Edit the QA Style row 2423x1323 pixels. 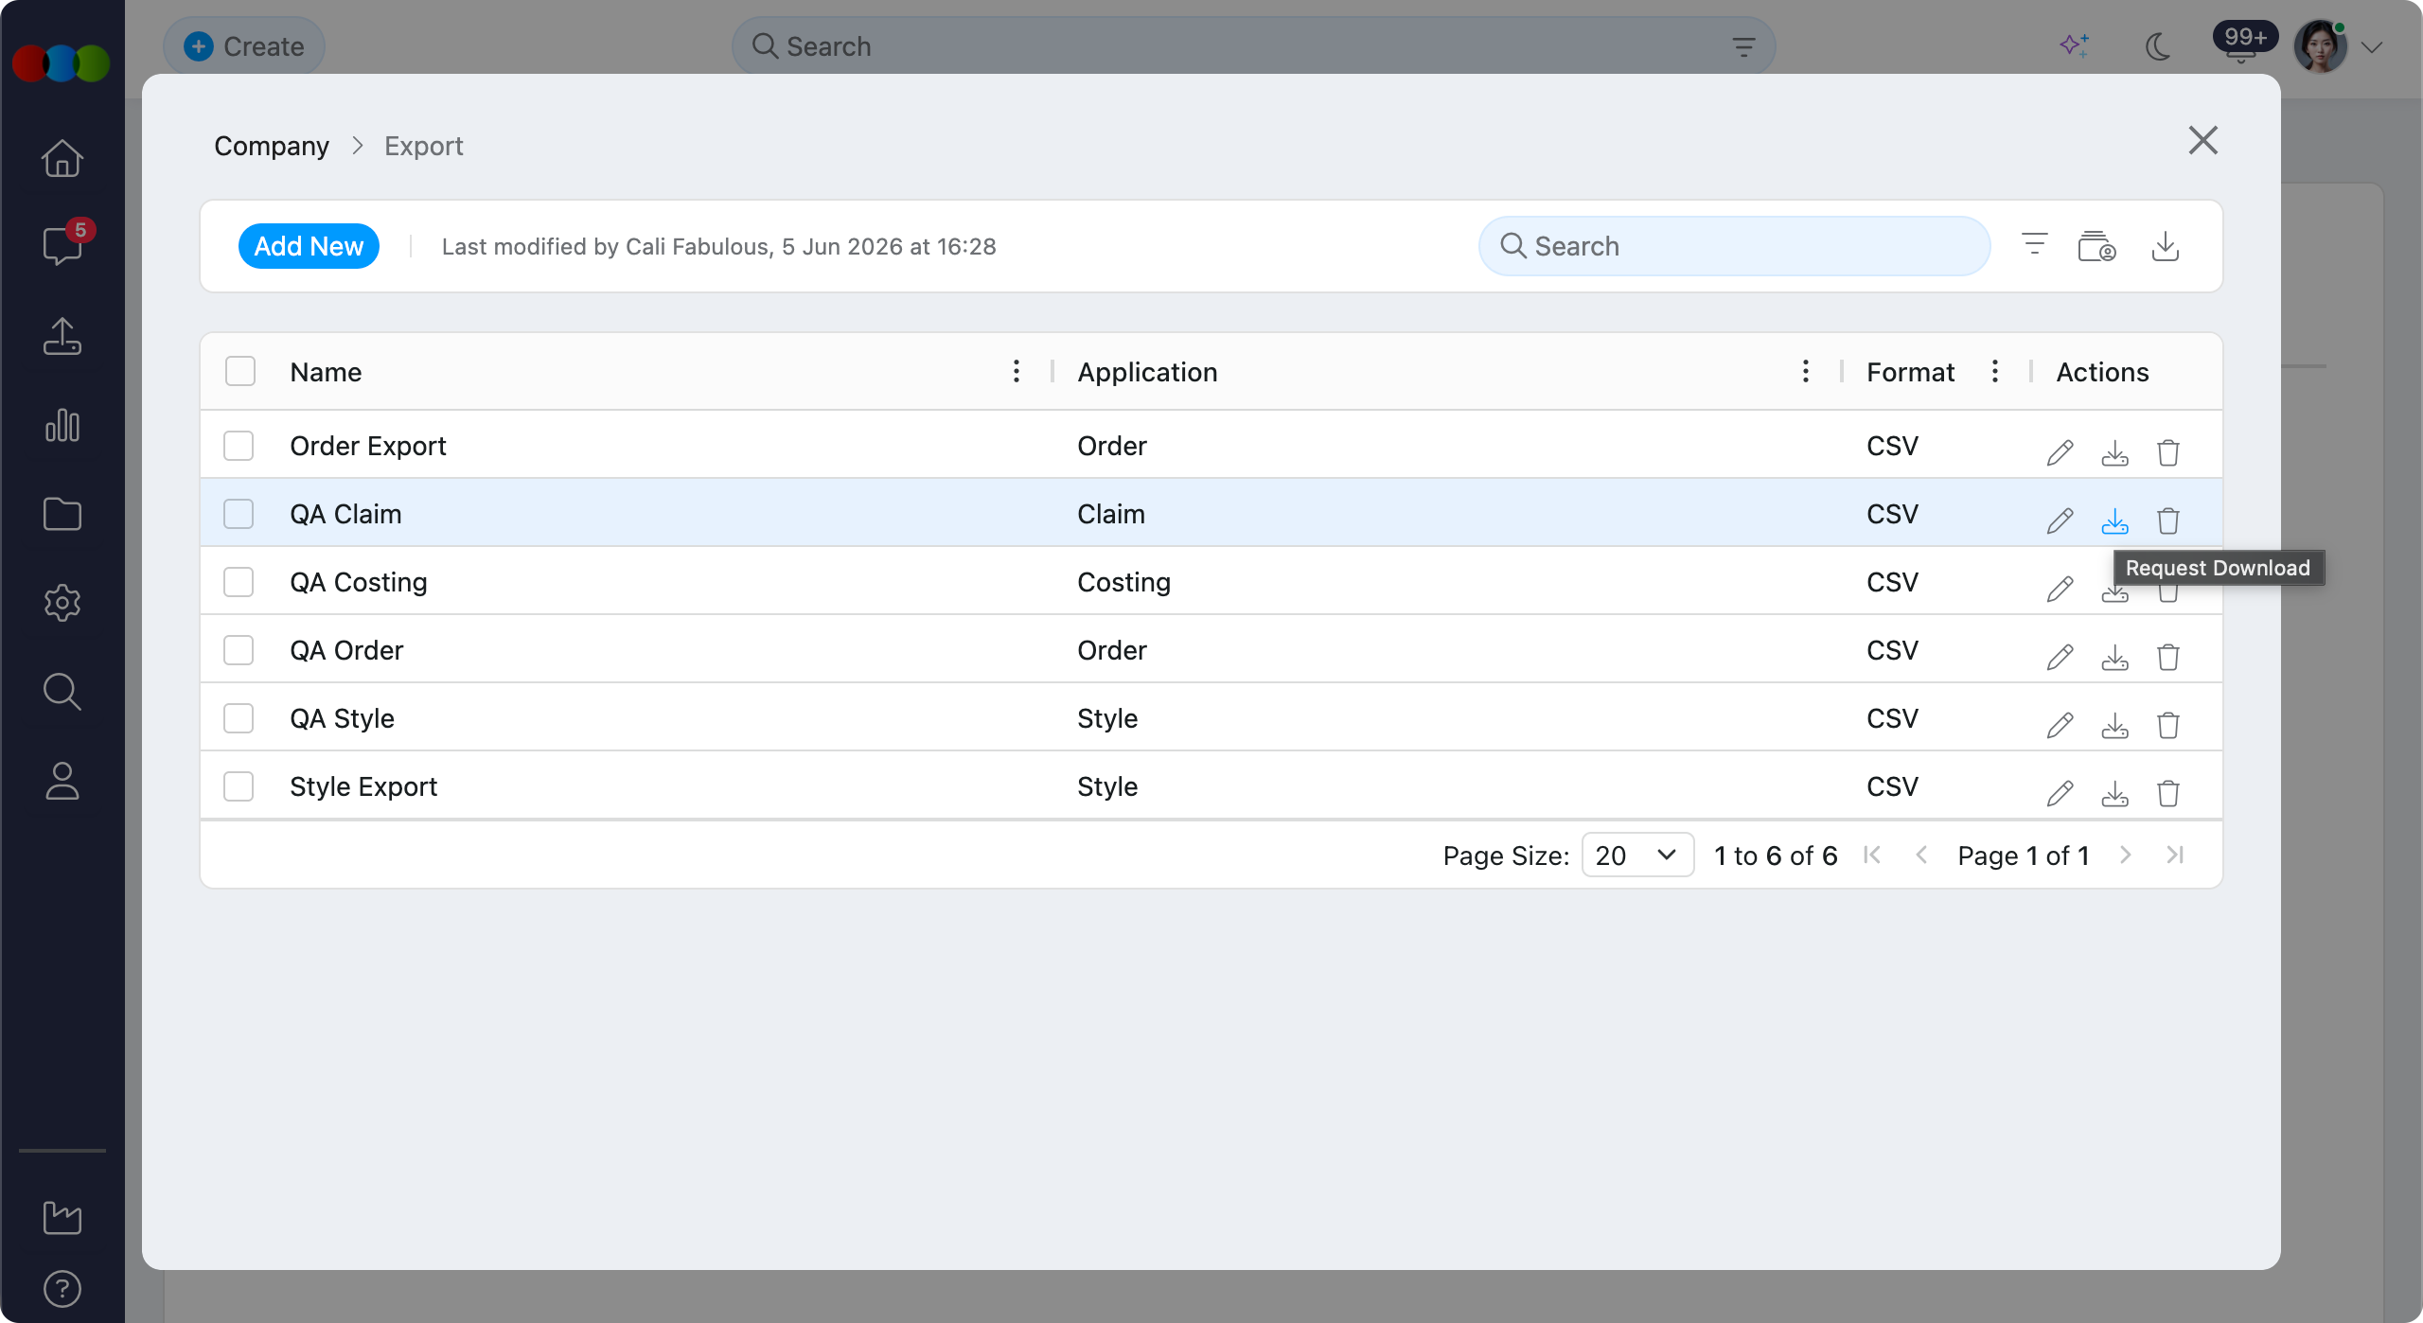(x=2060, y=725)
